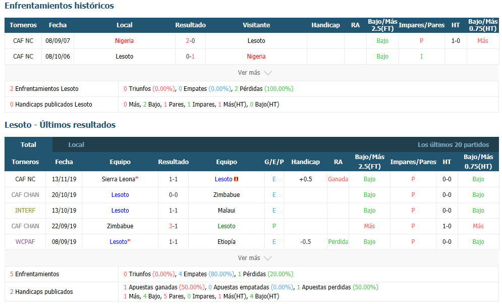Open Zimbabue home team in 22/09/19 row
The width and height of the screenshot is (502, 304).
pos(120,226)
